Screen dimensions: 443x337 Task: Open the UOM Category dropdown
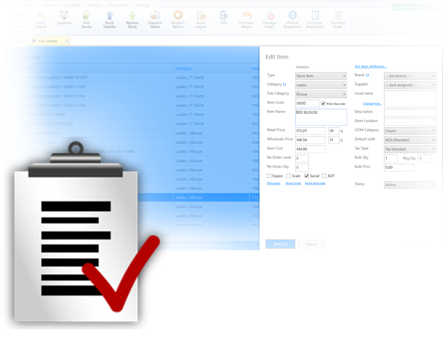[410, 131]
